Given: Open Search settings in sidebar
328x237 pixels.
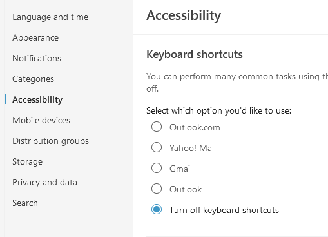Looking at the screenshot, I should pos(25,203).
